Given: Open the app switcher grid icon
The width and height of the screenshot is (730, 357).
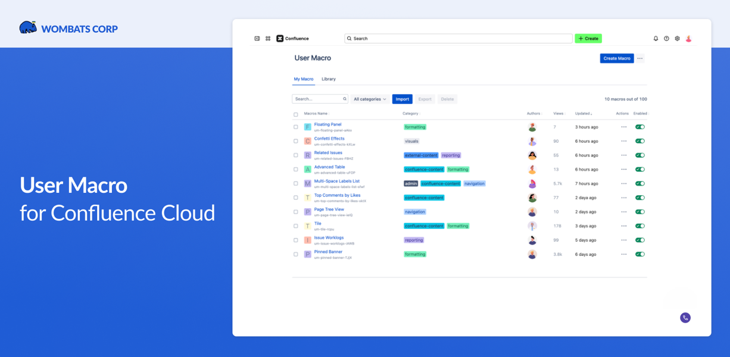Looking at the screenshot, I should [268, 39].
